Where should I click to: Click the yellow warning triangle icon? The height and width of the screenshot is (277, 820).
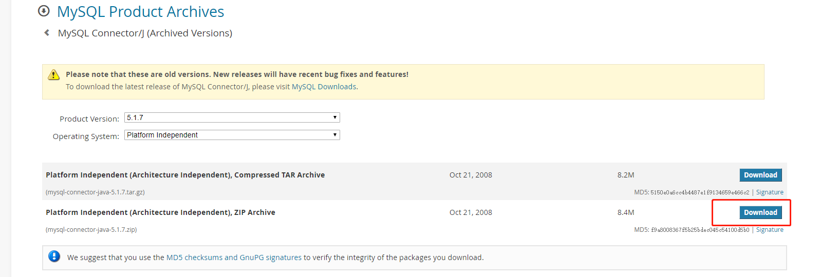(54, 75)
